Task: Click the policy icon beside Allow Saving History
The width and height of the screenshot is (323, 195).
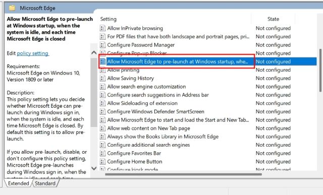Action: (102, 78)
